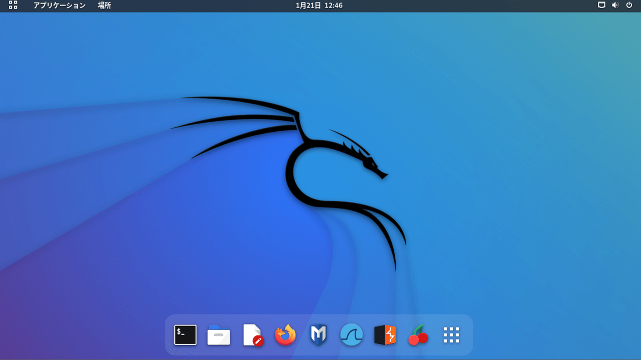Open the Mousepad text editor
The width and height of the screenshot is (641, 360).
coord(252,335)
